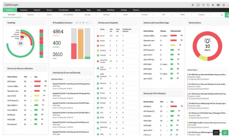Screen dimensions: 229x136
Task: Click the red icon beside DomainController
Action: 98,61
